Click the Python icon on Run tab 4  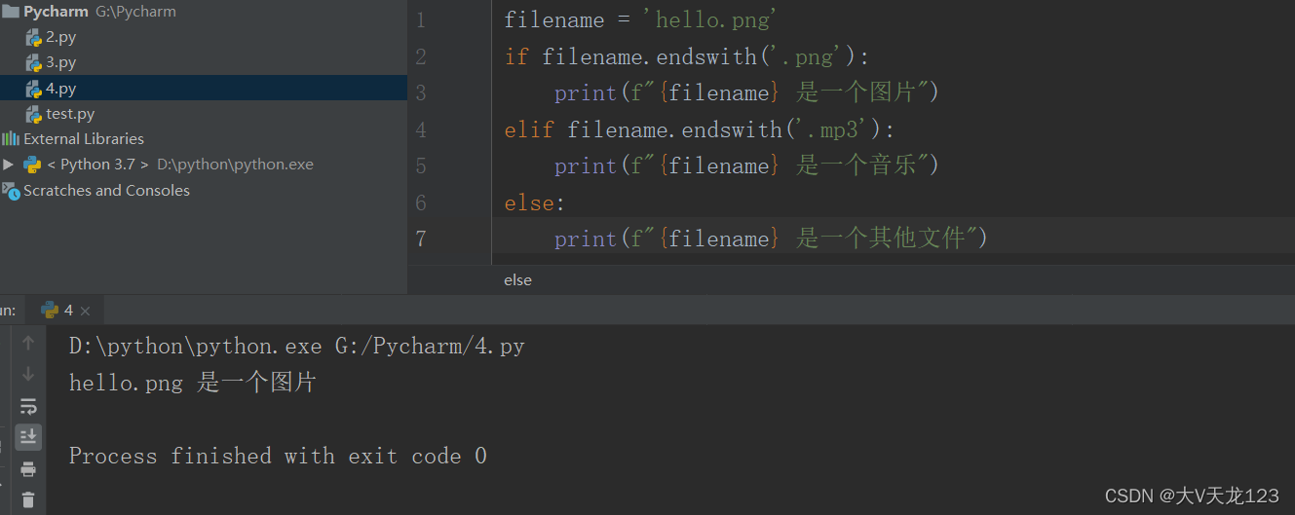[x=50, y=310]
